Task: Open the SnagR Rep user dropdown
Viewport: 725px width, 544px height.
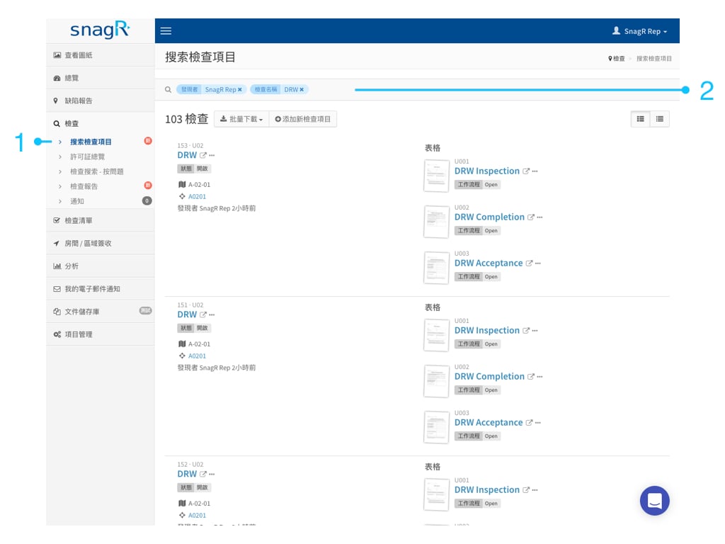Action: coord(639,31)
